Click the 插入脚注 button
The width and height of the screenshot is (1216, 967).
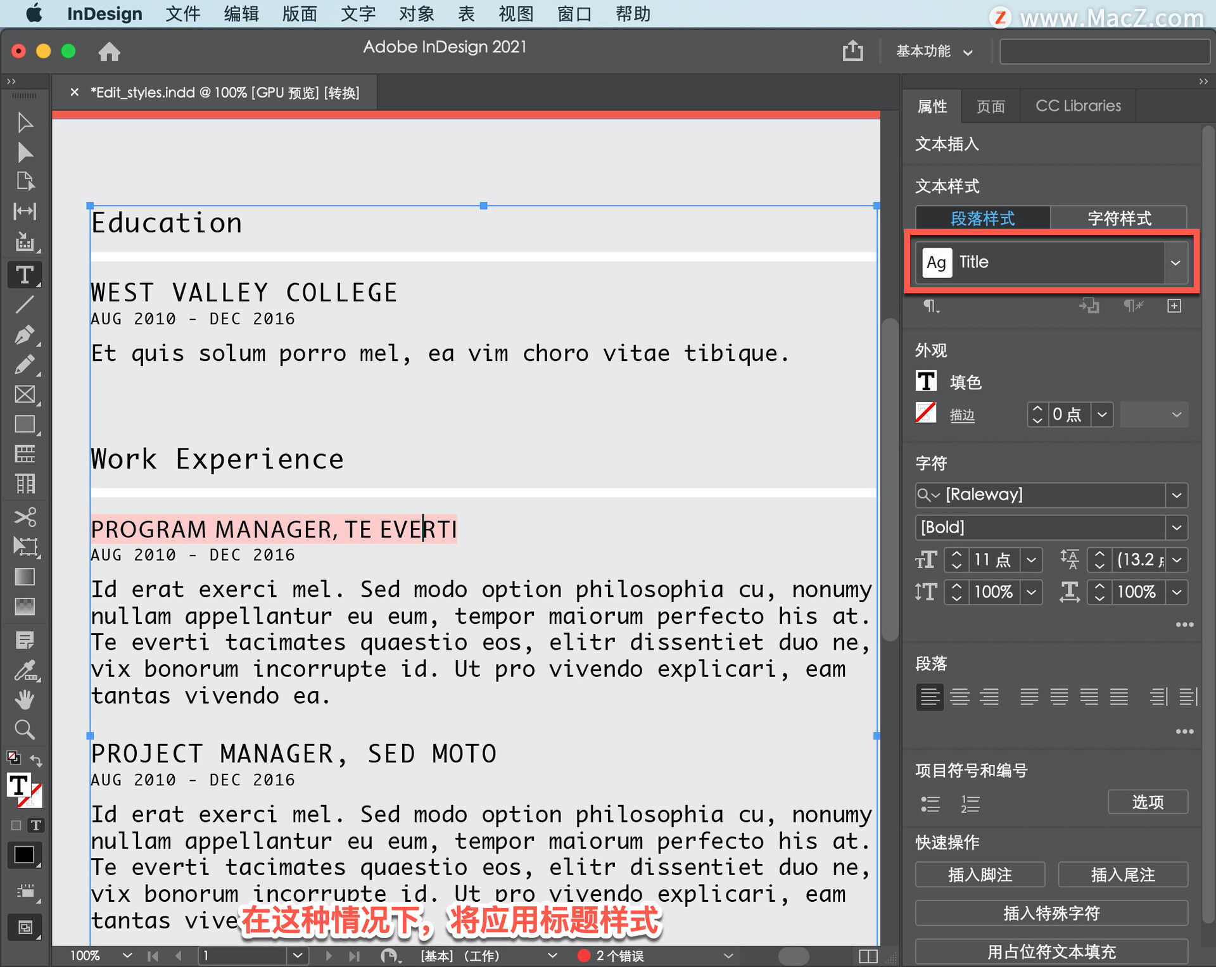(979, 875)
